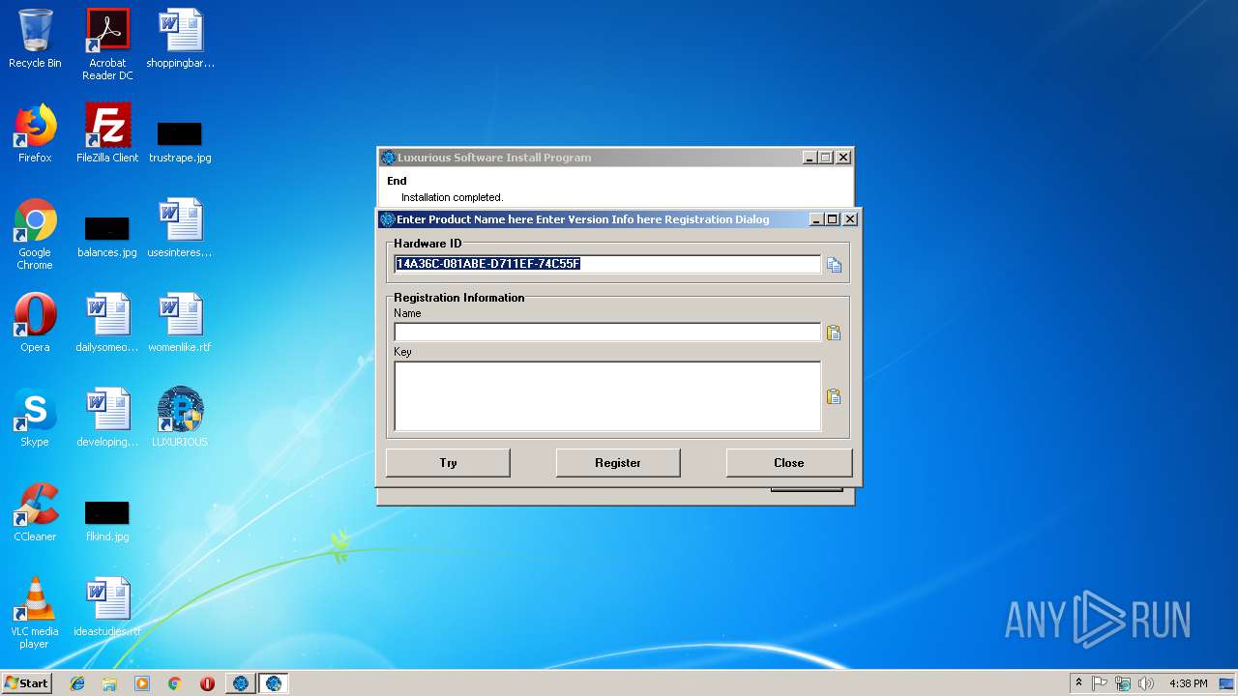1238x696 pixels.
Task: Select the Skype desktop shortcut
Action: (x=35, y=418)
